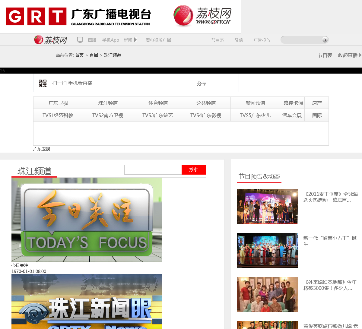Click the red 搜索 button
This screenshot has width=362, height=329.
point(194,170)
